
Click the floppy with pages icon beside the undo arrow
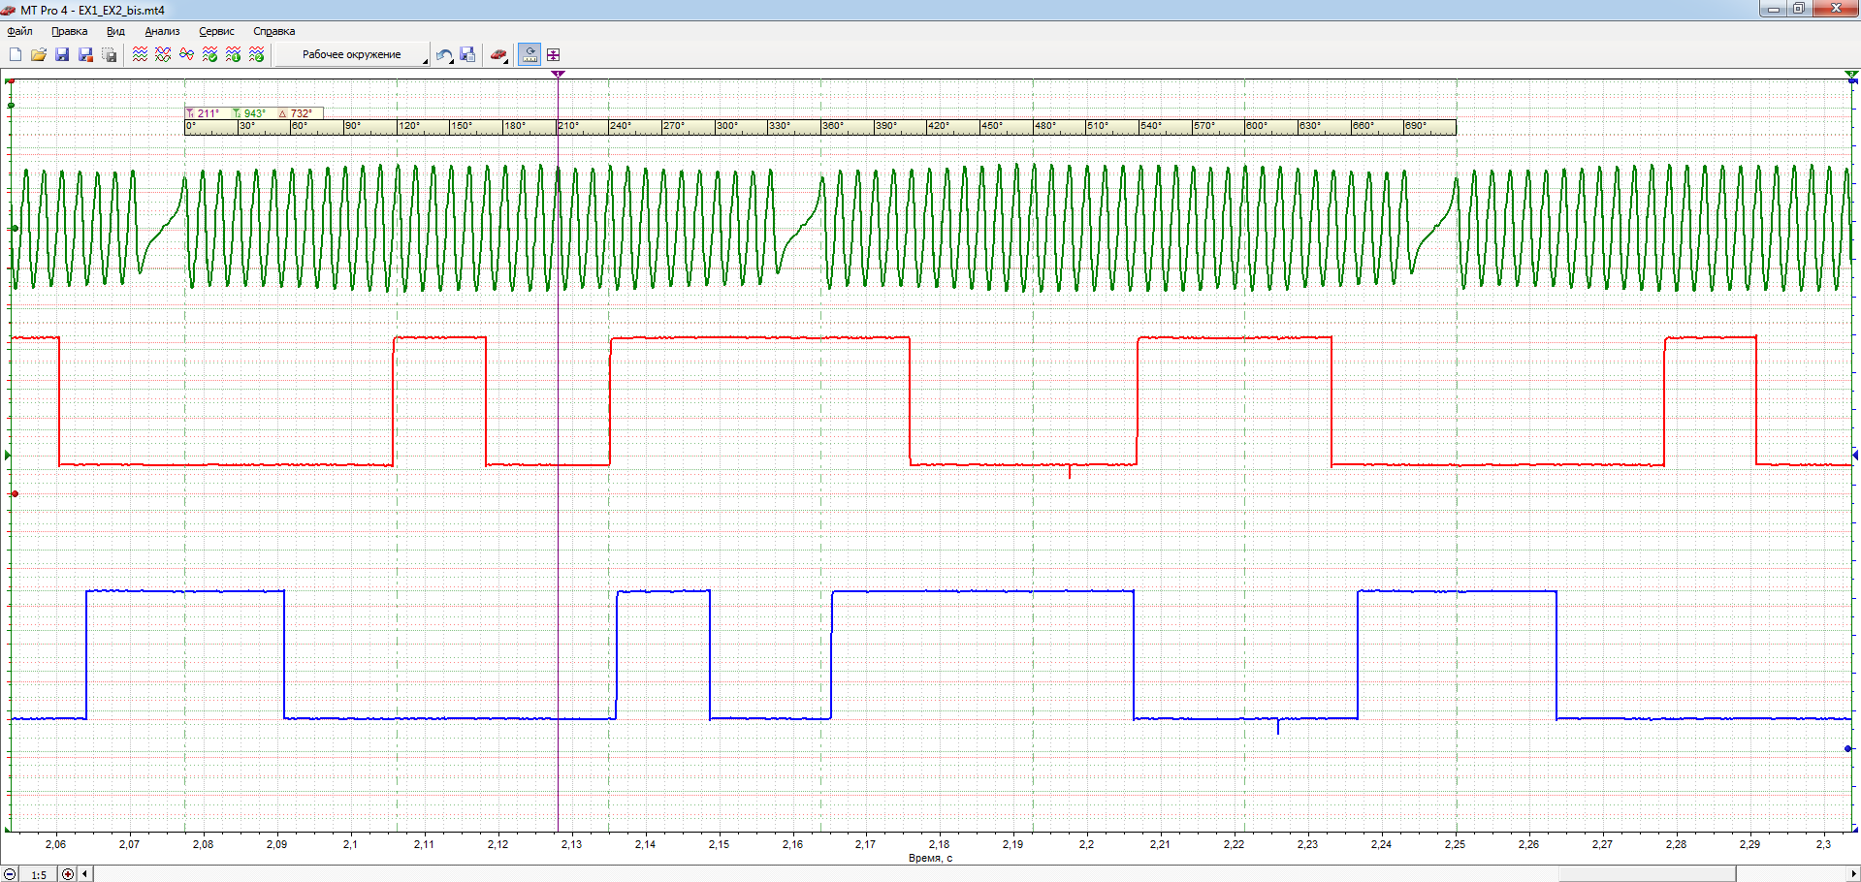467,54
